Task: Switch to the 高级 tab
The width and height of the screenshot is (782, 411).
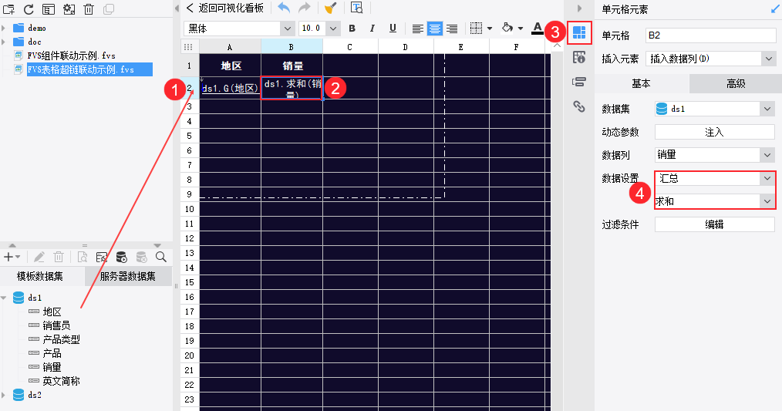Action: 736,84
